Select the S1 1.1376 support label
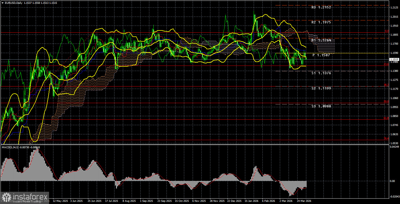 pos(321,73)
